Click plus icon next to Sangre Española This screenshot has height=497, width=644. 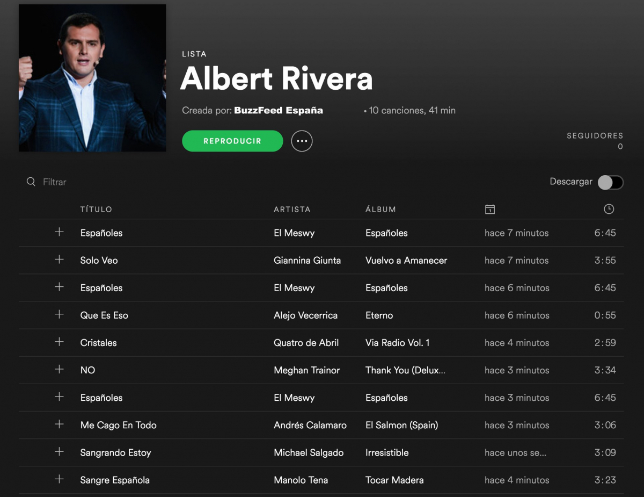[59, 479]
